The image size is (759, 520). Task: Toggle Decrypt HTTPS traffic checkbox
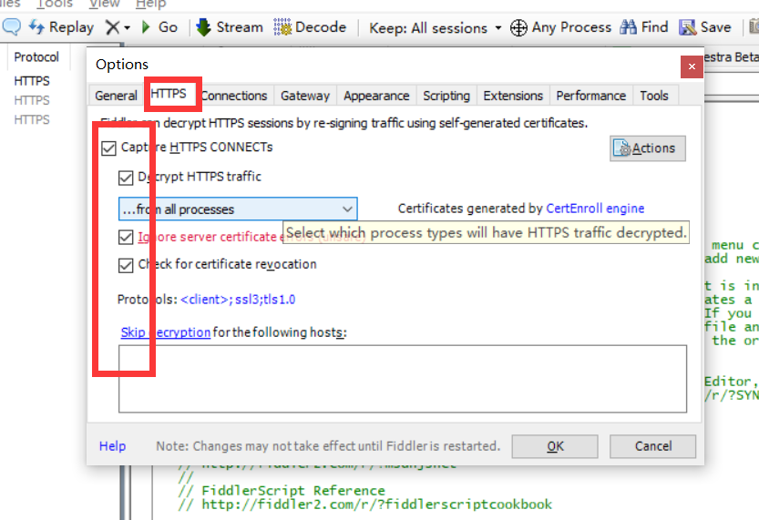tap(126, 178)
